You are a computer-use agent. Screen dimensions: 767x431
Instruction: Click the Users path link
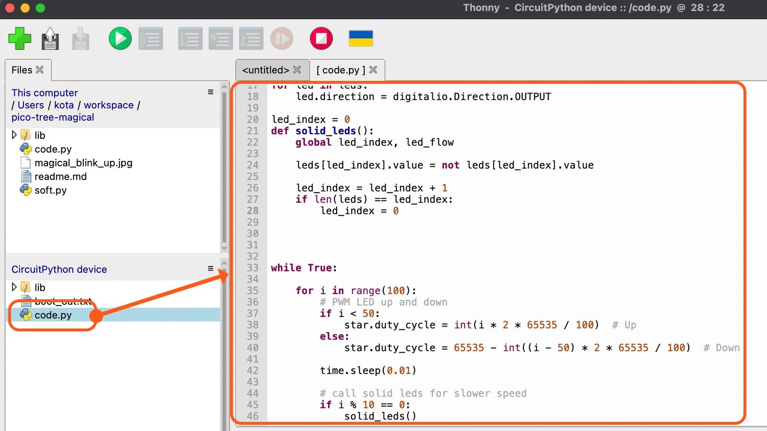(x=31, y=105)
